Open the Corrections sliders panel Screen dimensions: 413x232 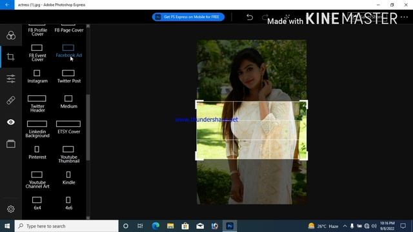pos(11,79)
